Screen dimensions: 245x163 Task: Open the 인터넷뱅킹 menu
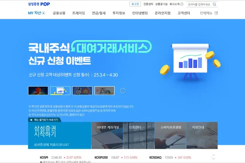(140, 13)
